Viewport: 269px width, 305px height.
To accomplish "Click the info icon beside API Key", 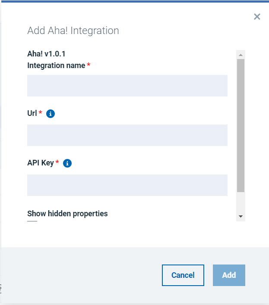I will coord(67,163).
